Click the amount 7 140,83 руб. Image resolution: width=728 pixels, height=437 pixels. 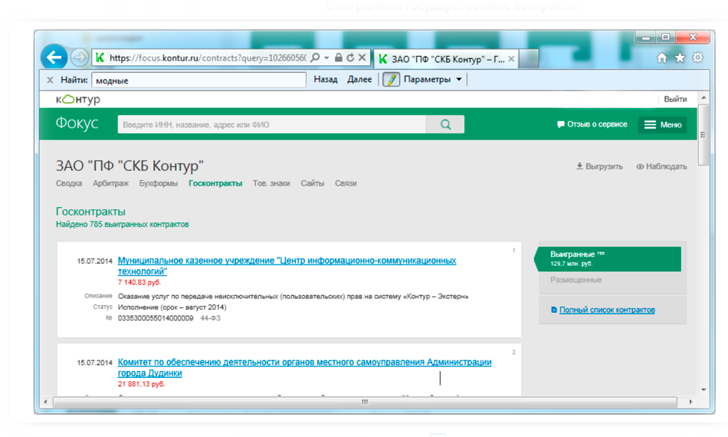pyautogui.click(x=139, y=282)
